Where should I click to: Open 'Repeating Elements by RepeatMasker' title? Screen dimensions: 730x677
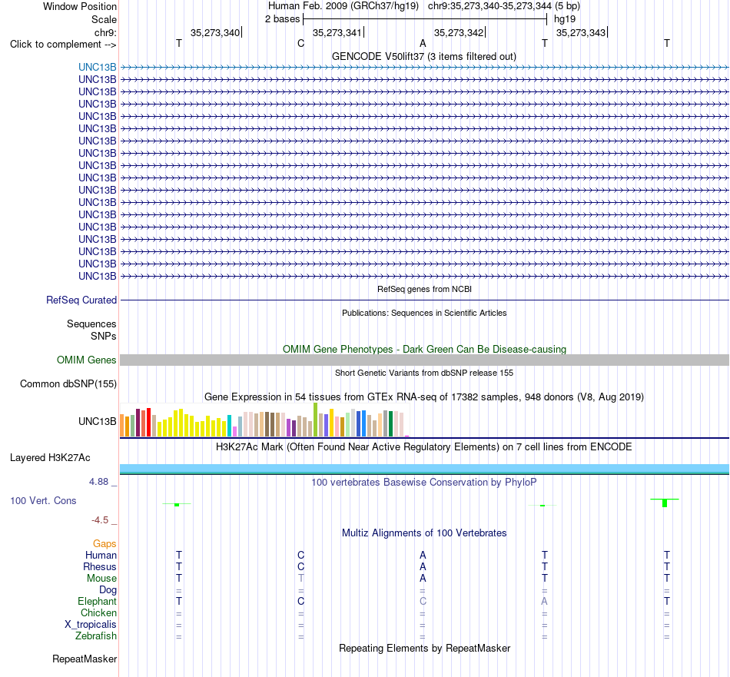pyautogui.click(x=425, y=648)
